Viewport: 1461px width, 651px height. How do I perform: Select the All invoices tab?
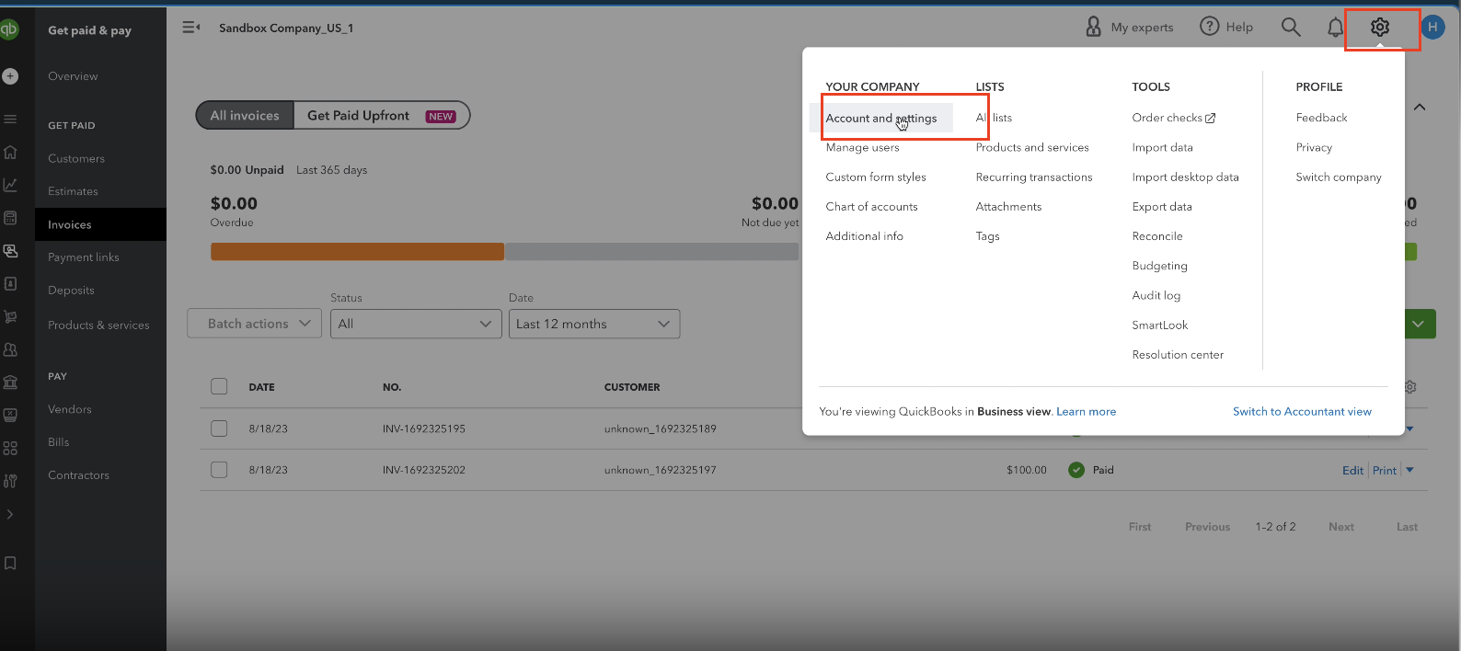click(x=245, y=116)
